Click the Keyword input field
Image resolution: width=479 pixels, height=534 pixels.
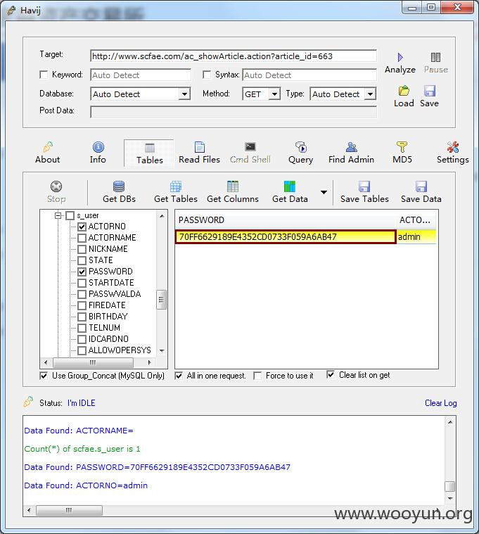[141, 75]
